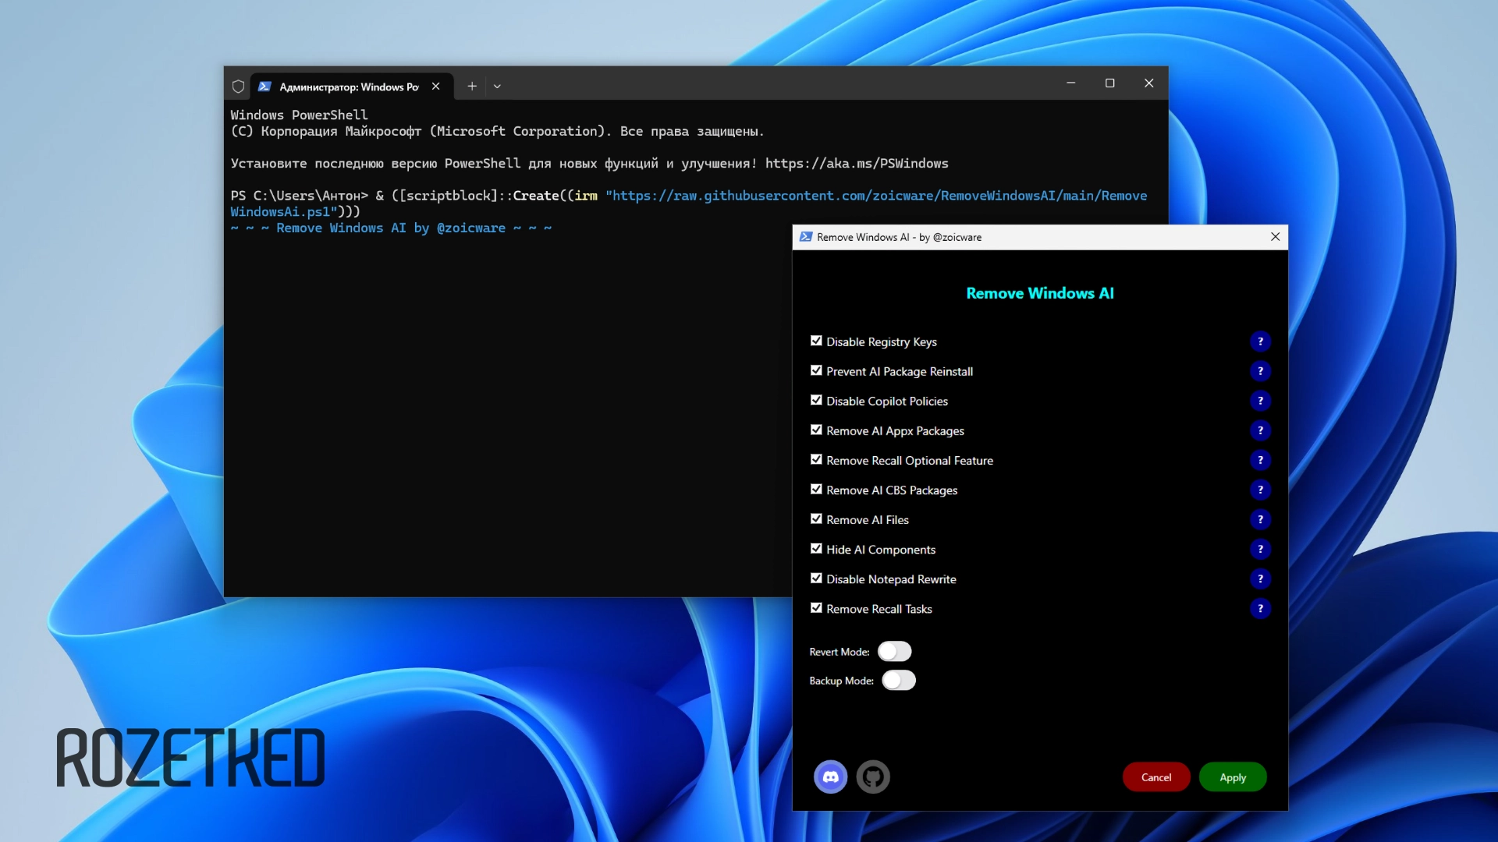This screenshot has width=1498, height=842.
Task: Click the help icon for Hide AI Components
Action: [1261, 550]
